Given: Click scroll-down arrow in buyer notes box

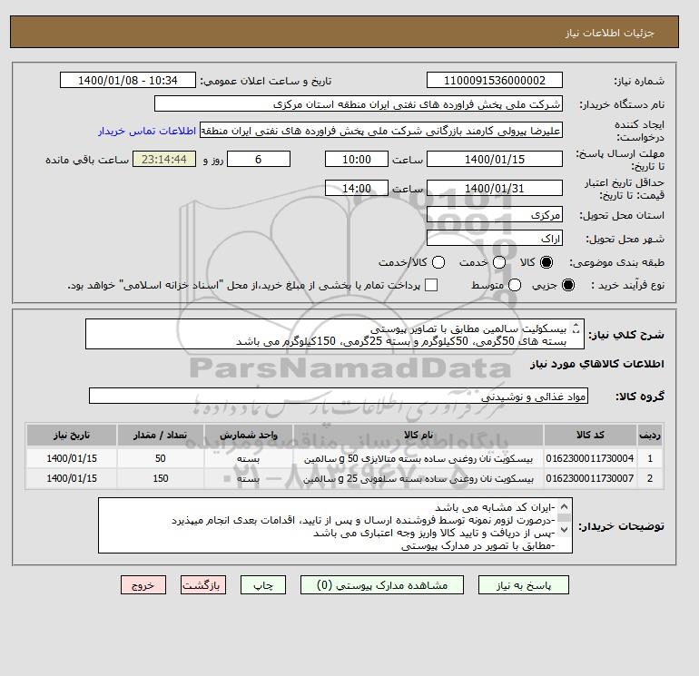Looking at the screenshot, I should tap(564, 529).
